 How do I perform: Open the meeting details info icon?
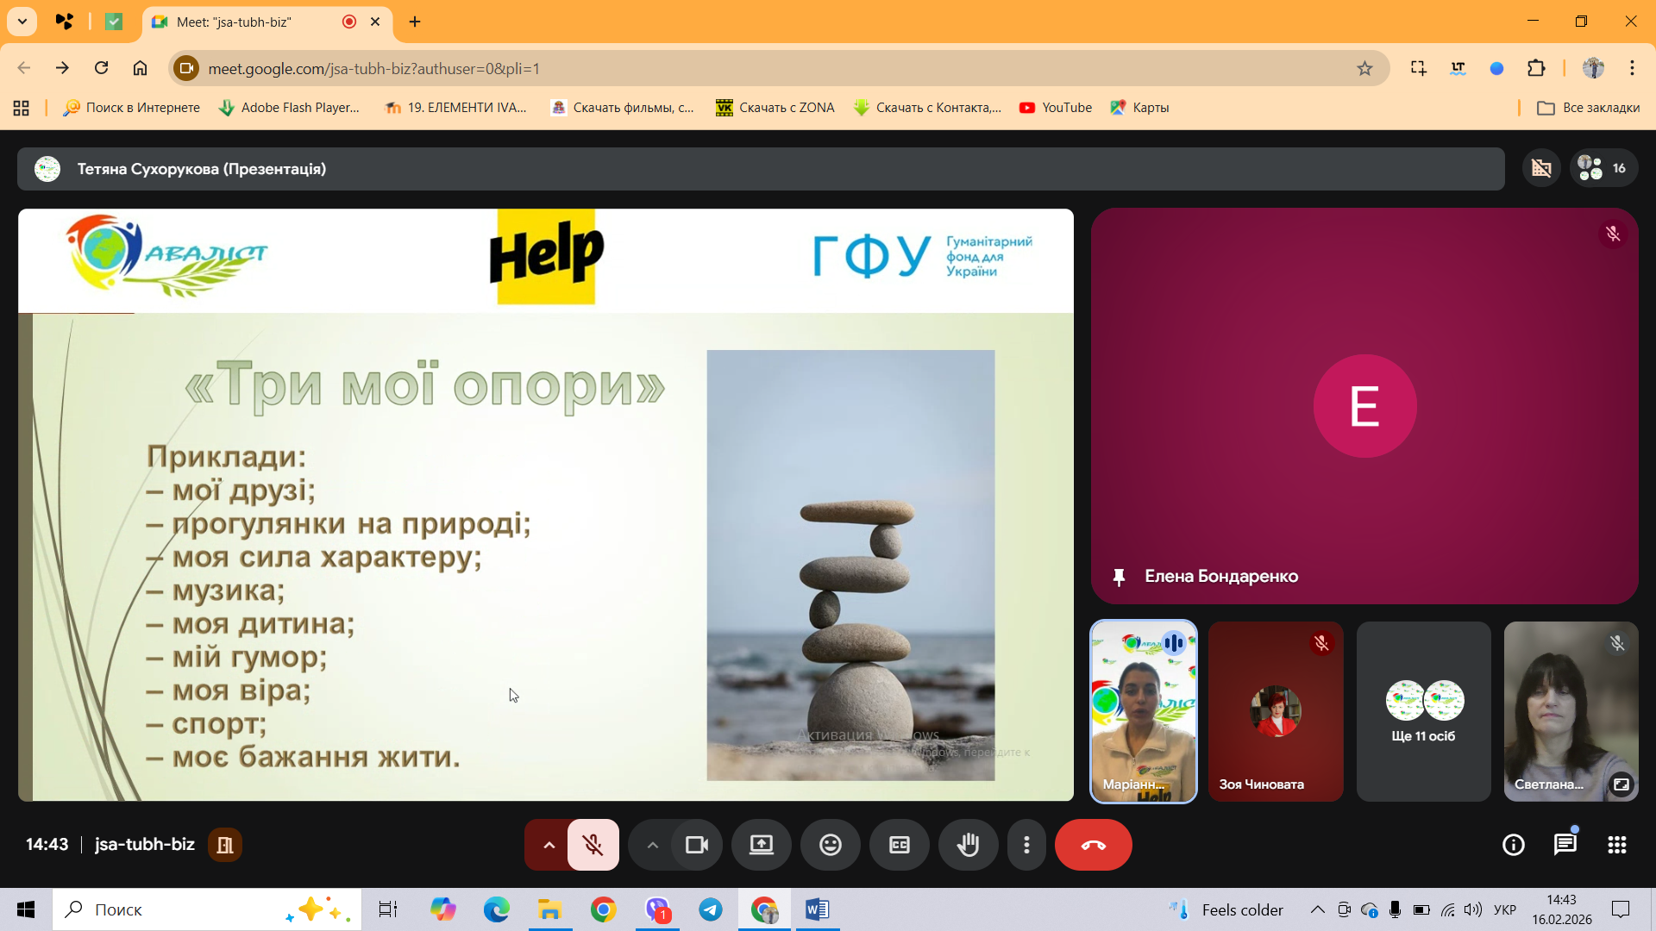coord(1513,845)
